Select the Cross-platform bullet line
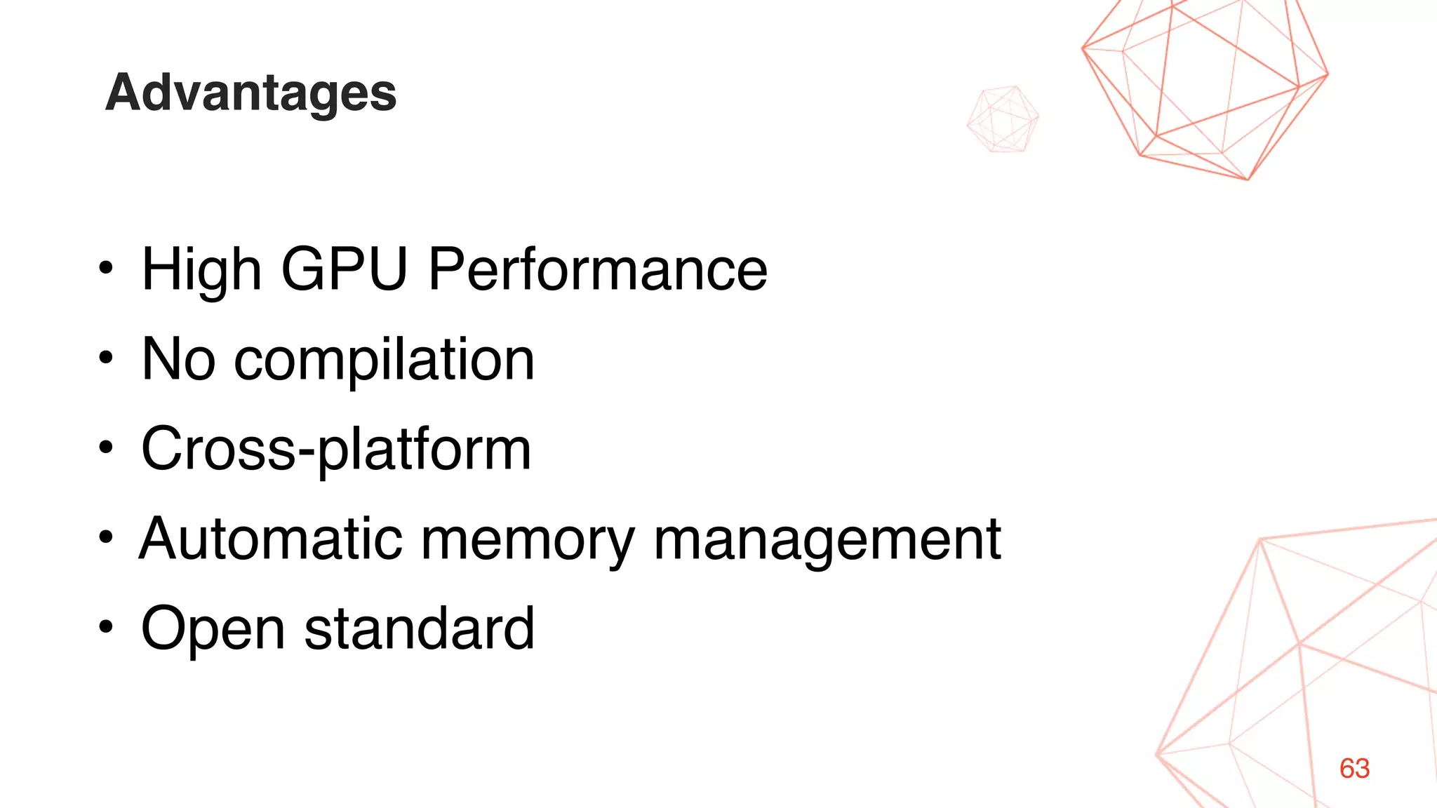The image size is (1437, 808). (x=336, y=449)
